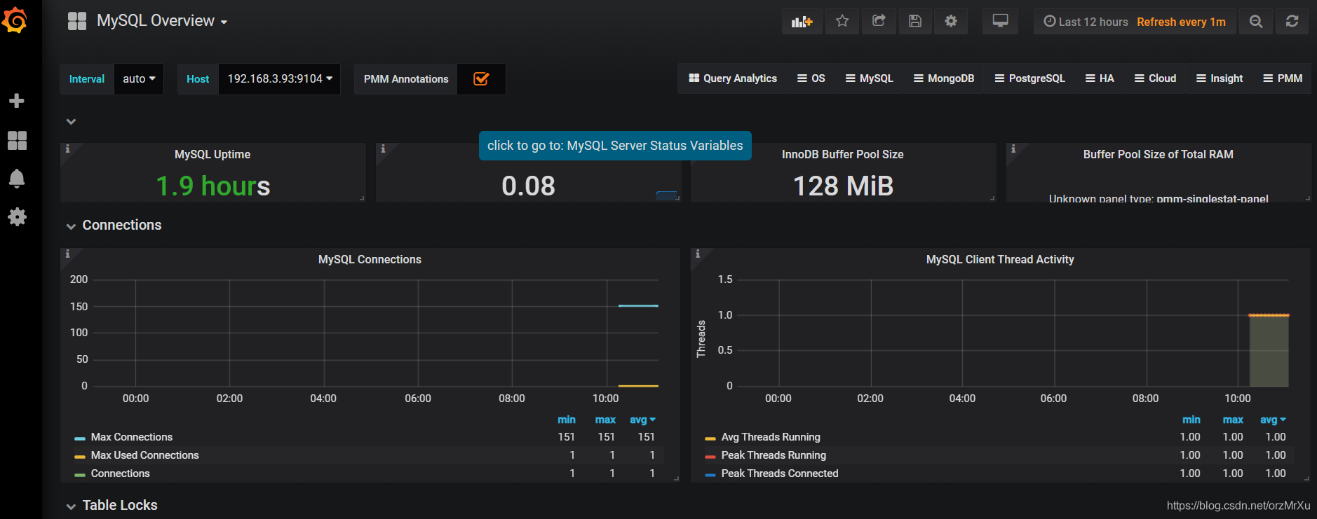Screen dimensions: 1317x519
Task: Click the Buffer Pool Size of Total RAM title
Action: point(1158,154)
